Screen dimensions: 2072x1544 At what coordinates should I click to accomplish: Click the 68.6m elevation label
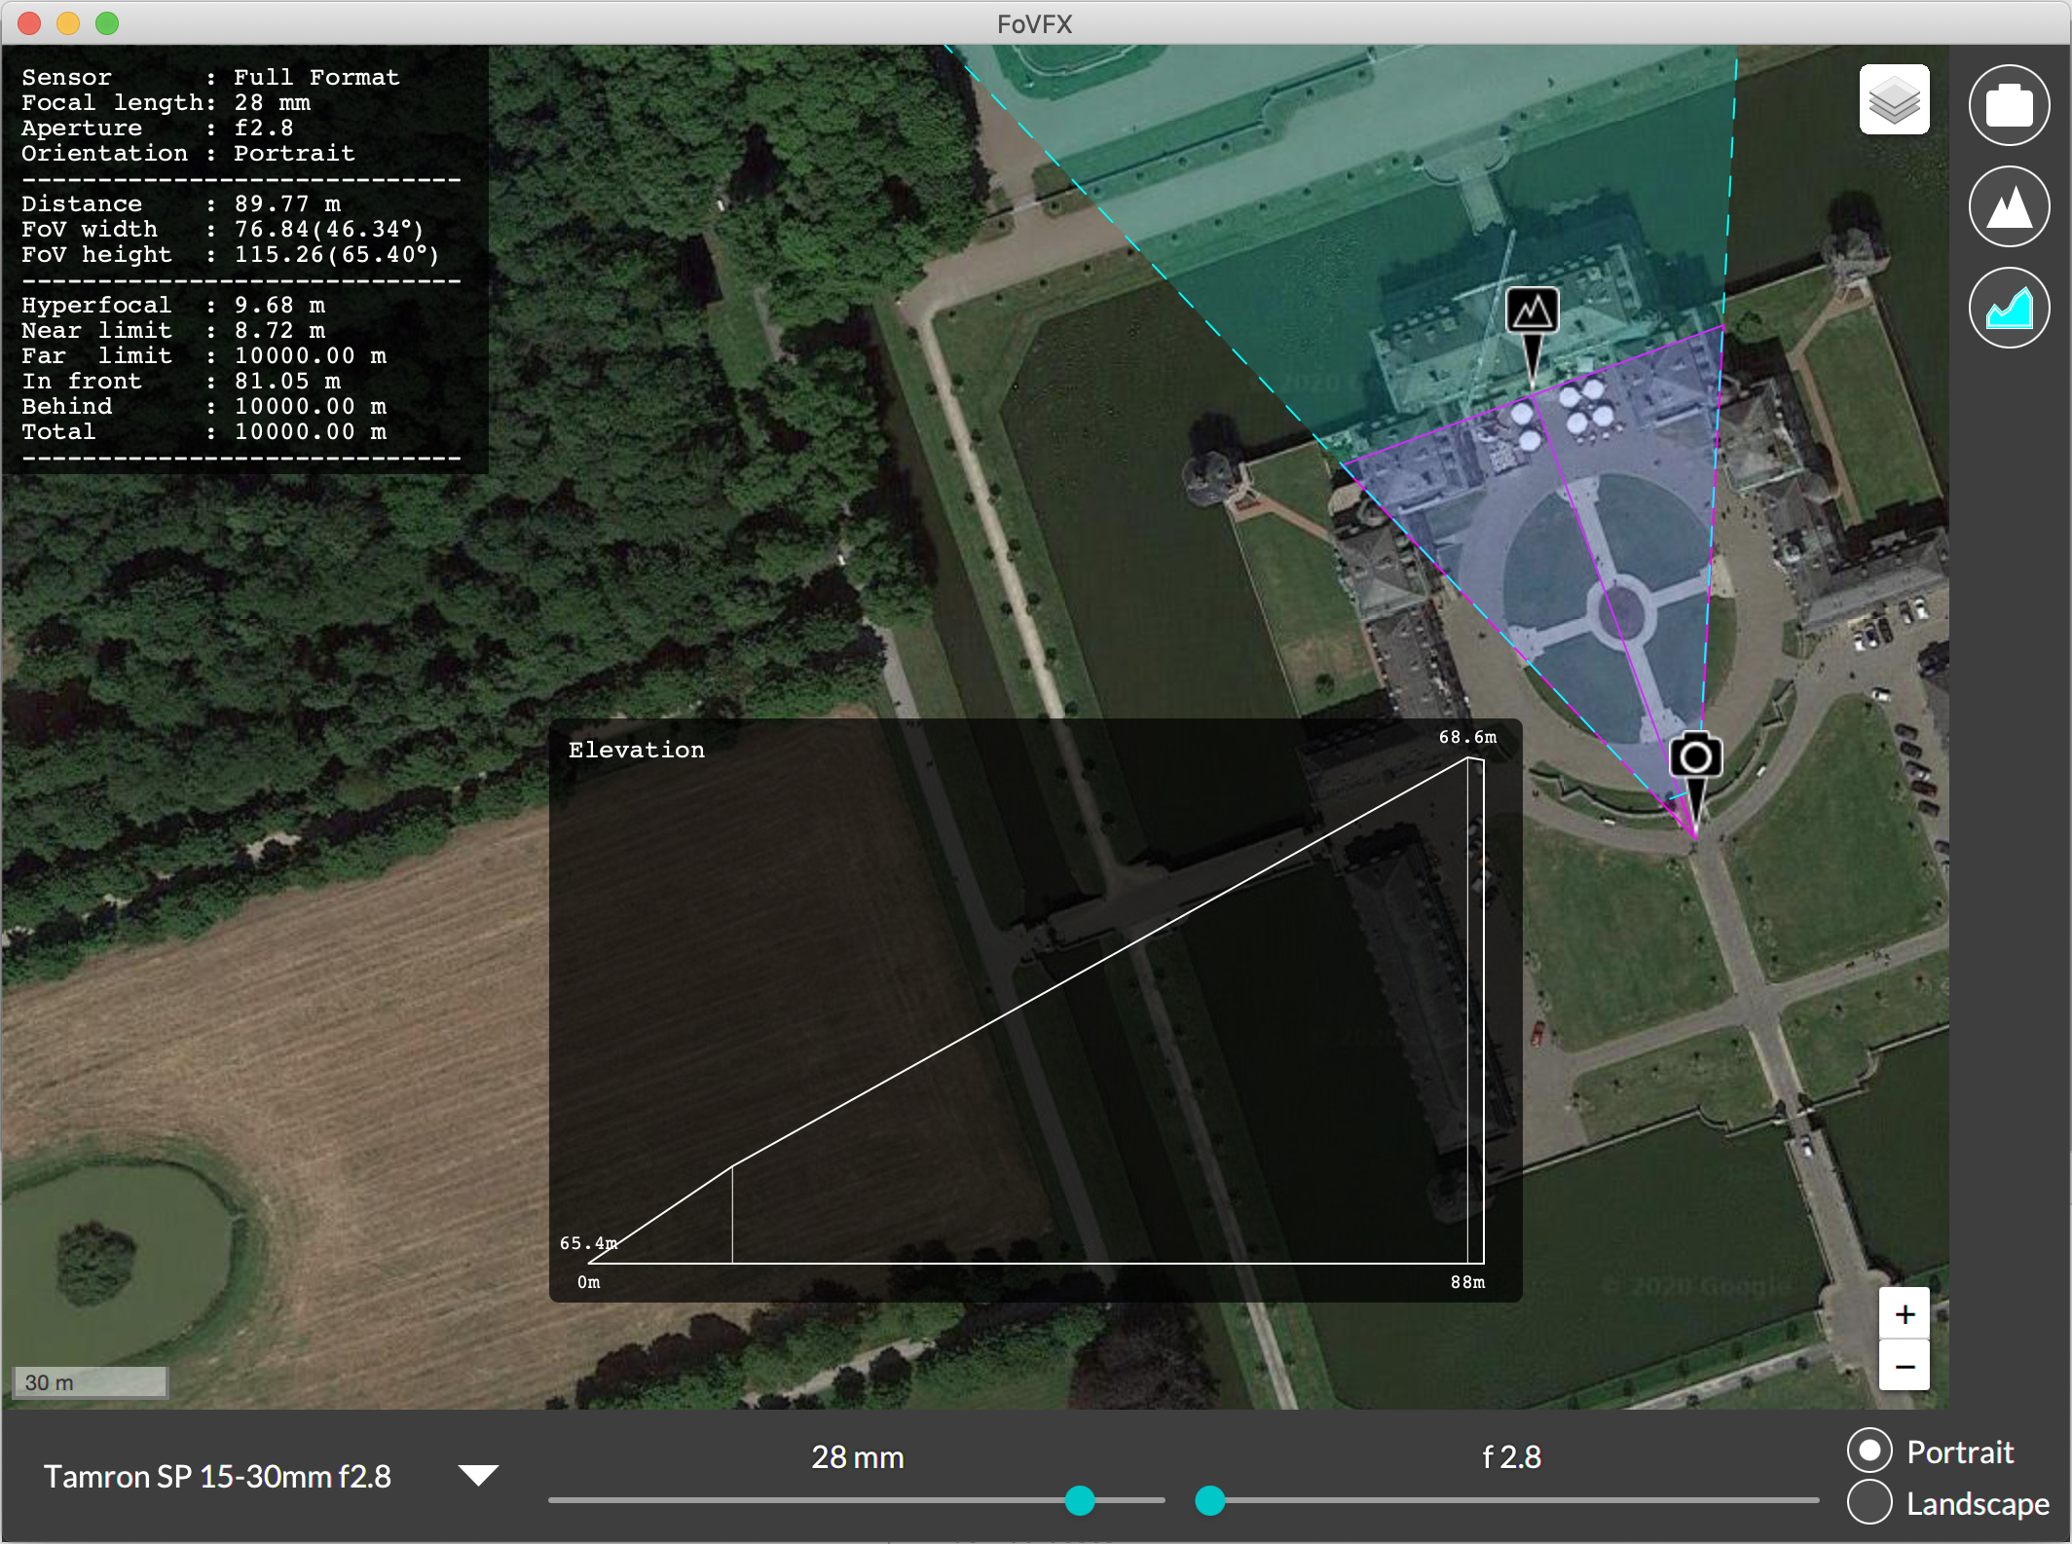[1466, 737]
